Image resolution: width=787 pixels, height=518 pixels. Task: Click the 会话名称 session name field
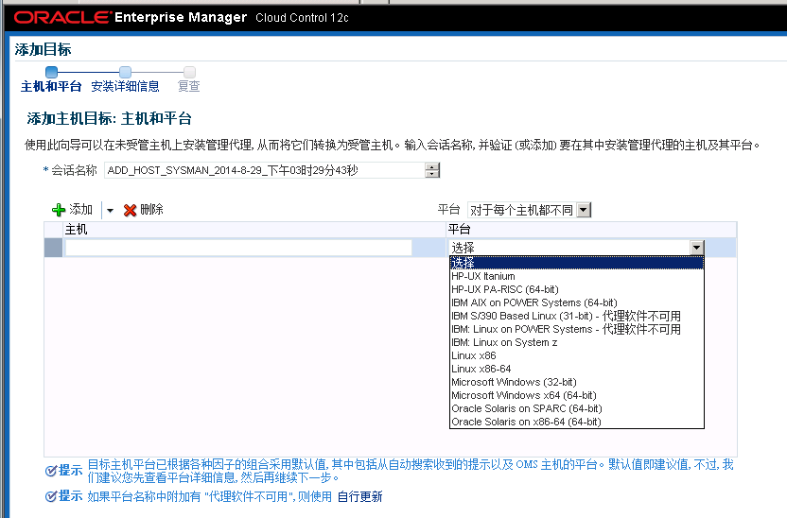pyautogui.click(x=265, y=170)
